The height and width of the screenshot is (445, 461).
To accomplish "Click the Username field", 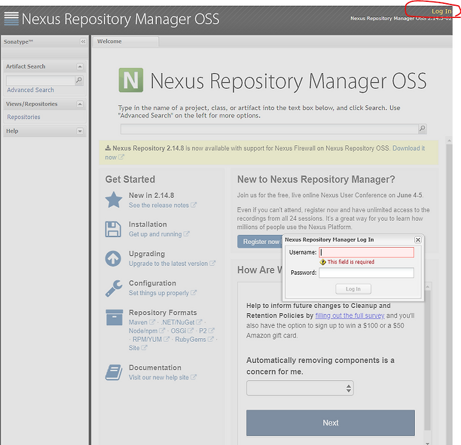I will (366, 252).
